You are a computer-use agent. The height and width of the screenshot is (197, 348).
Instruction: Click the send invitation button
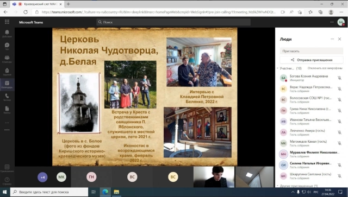point(312,60)
